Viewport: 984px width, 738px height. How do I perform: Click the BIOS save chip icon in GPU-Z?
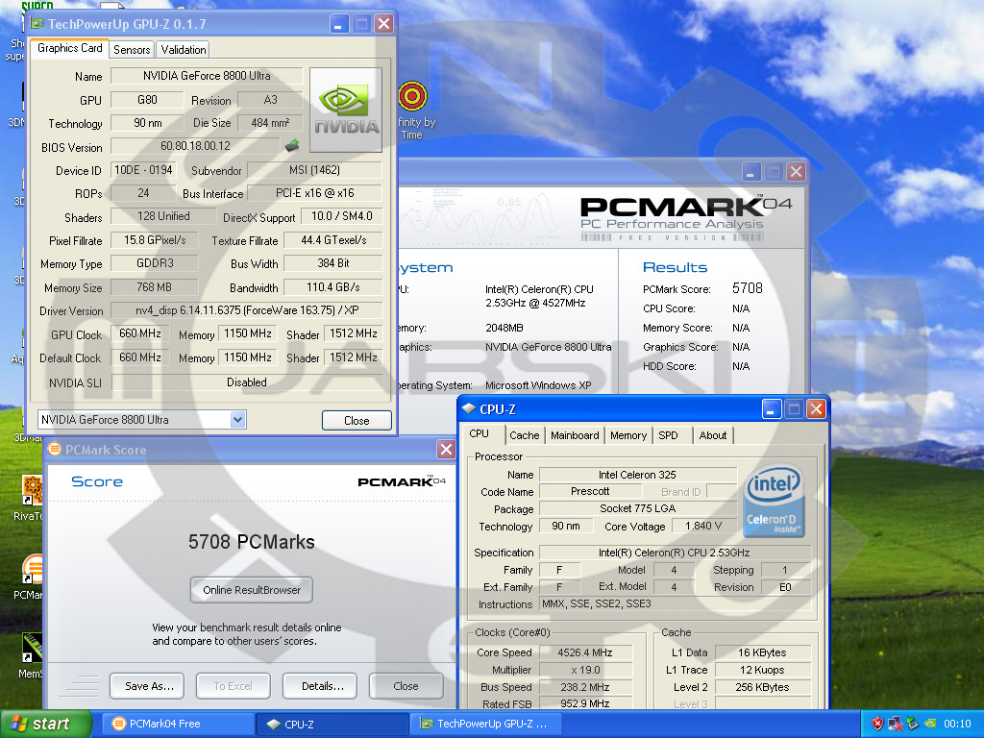click(x=292, y=146)
